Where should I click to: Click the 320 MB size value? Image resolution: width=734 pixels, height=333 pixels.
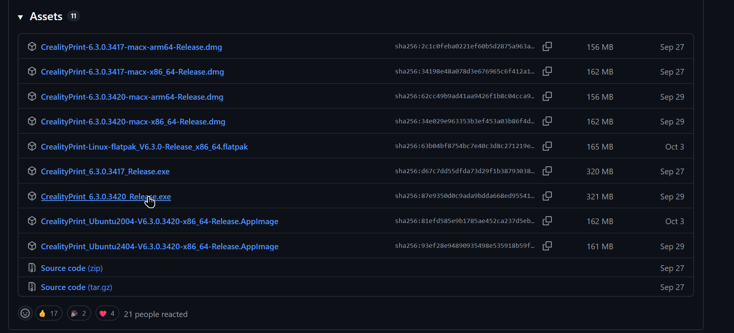point(600,172)
